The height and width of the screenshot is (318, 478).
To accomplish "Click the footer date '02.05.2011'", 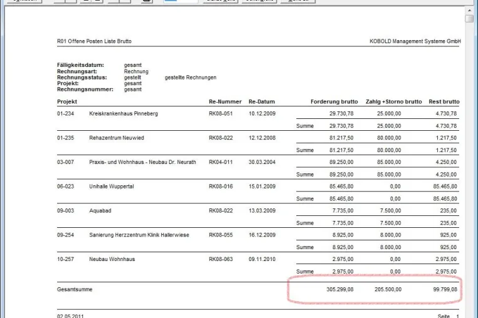I will [x=70, y=315].
